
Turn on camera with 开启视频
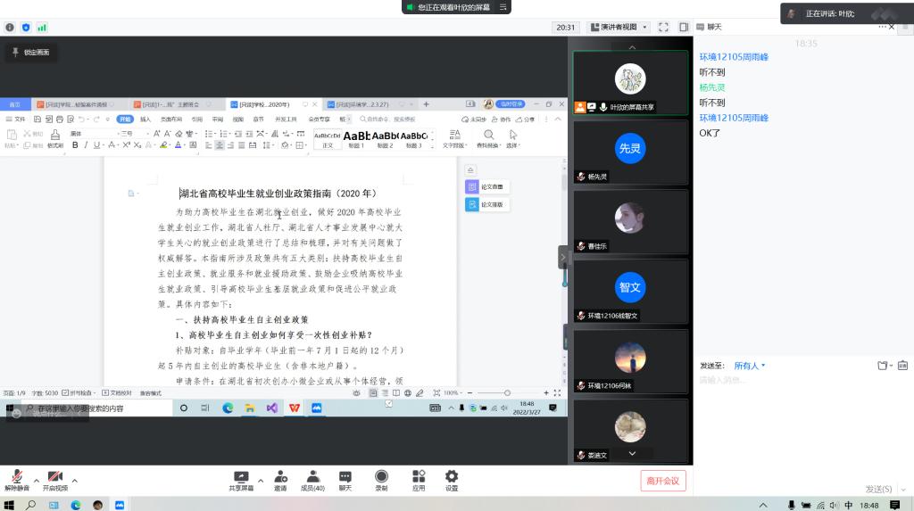pos(54,480)
